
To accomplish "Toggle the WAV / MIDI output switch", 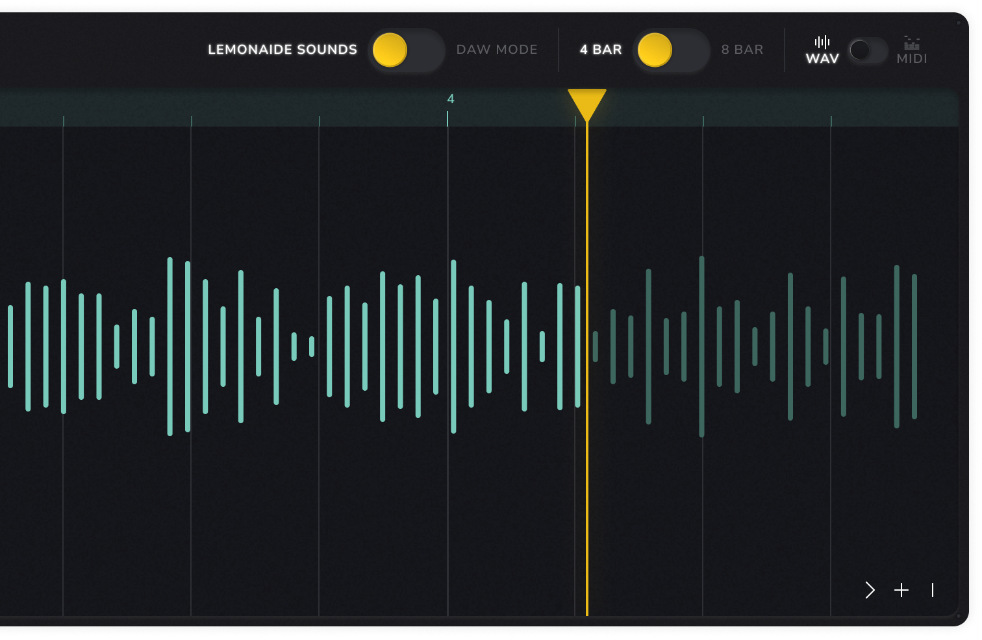I will [x=868, y=50].
